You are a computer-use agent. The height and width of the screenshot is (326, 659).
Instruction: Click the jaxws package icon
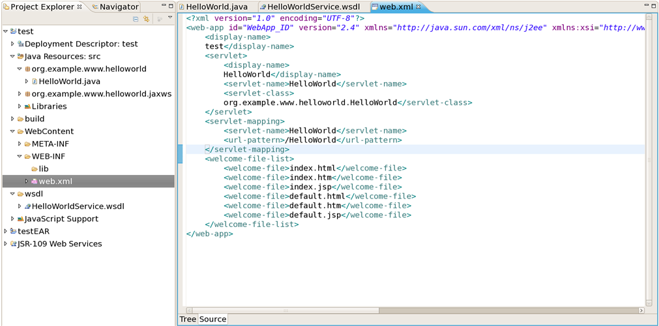tap(28, 94)
